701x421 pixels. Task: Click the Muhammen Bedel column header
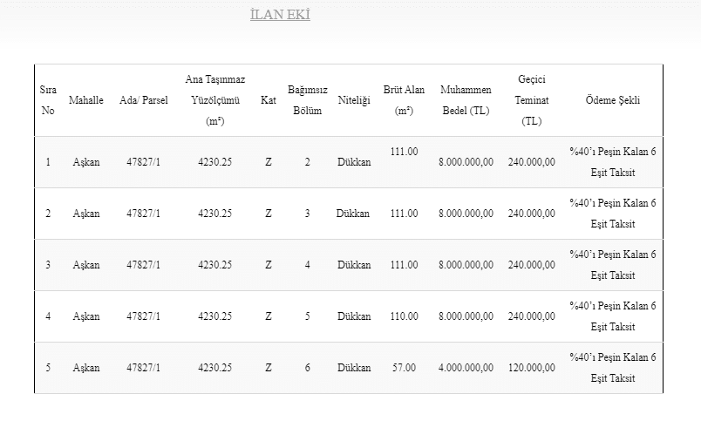(x=466, y=100)
